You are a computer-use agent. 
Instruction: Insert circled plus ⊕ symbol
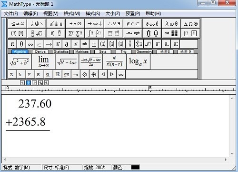[x=94, y=74]
